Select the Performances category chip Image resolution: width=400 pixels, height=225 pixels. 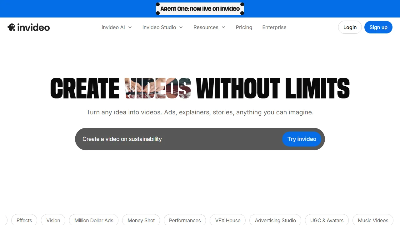tap(185, 220)
